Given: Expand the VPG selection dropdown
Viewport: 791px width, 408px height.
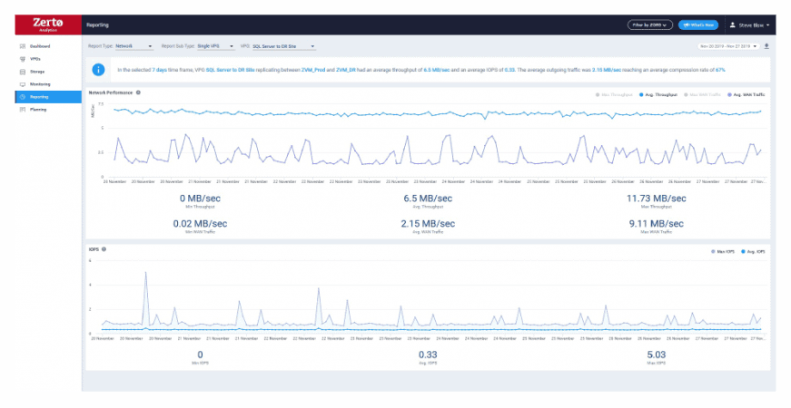Looking at the screenshot, I should pyautogui.click(x=282, y=45).
